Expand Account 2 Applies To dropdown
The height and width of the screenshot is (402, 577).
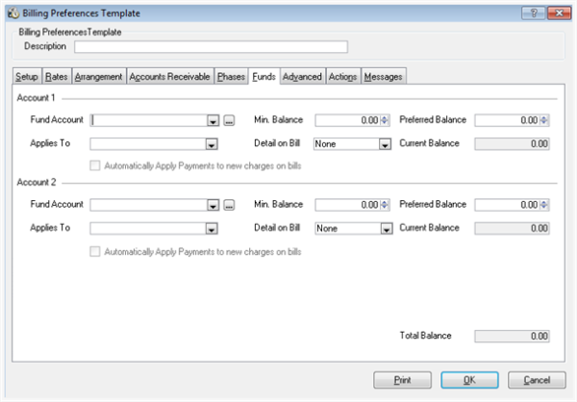coord(212,229)
